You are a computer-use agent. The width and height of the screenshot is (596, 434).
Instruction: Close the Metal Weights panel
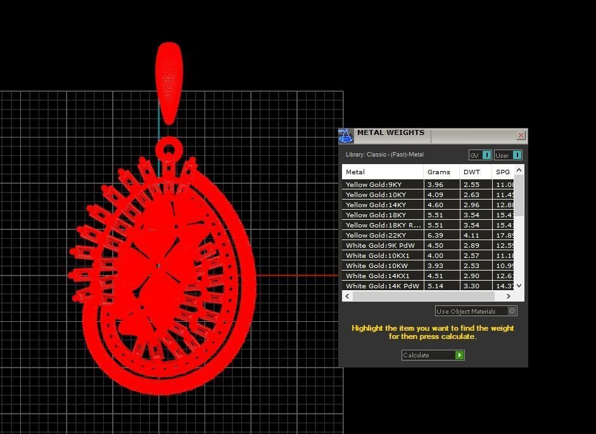521,136
